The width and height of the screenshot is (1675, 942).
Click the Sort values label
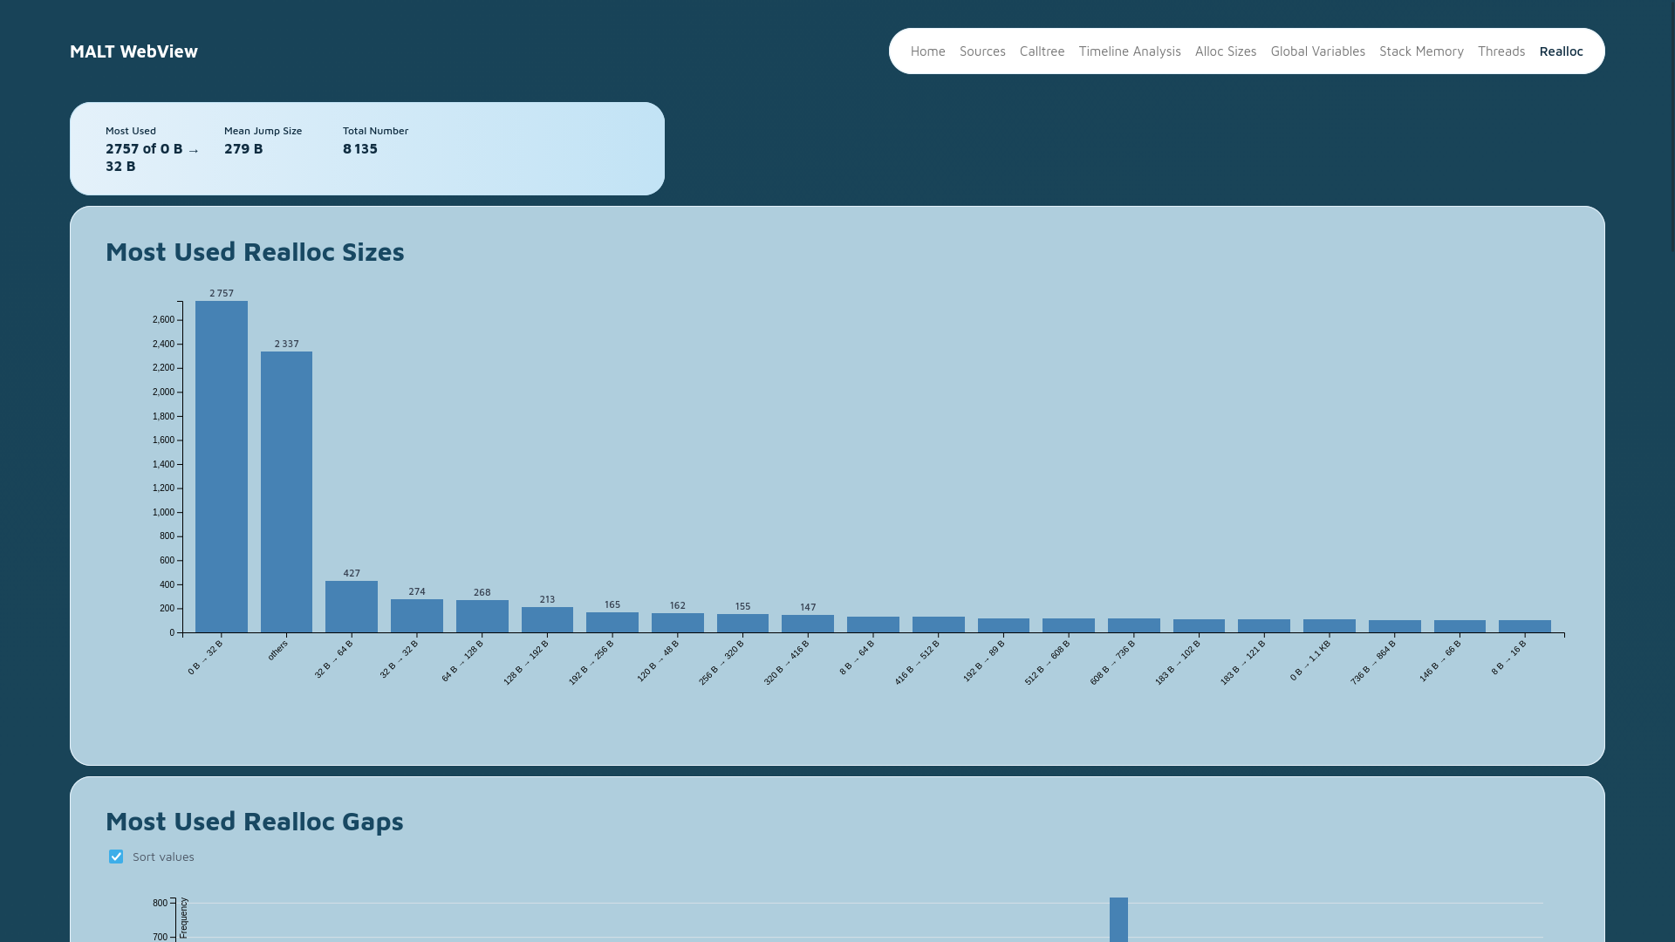click(x=163, y=857)
